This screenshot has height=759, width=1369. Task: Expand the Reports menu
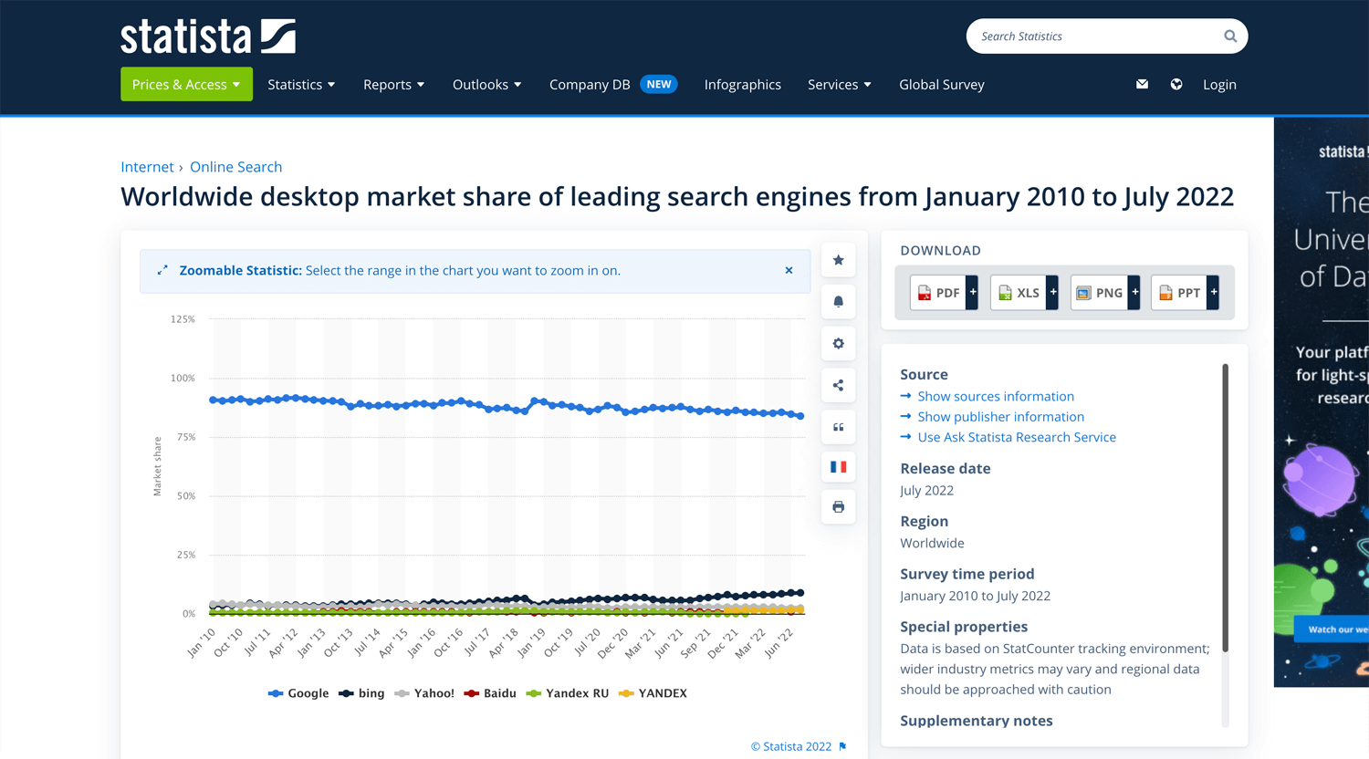393,84
